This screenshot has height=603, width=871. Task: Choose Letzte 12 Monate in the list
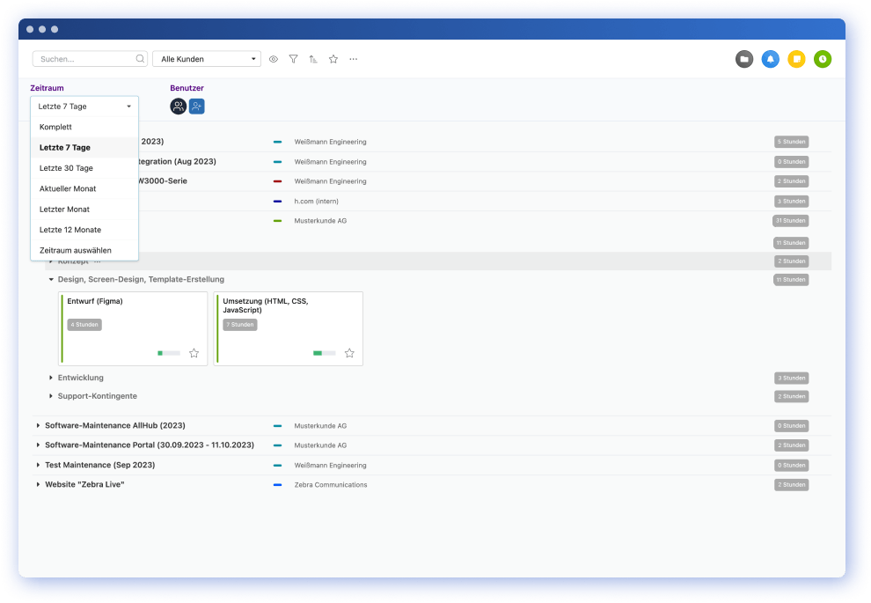pyautogui.click(x=84, y=230)
